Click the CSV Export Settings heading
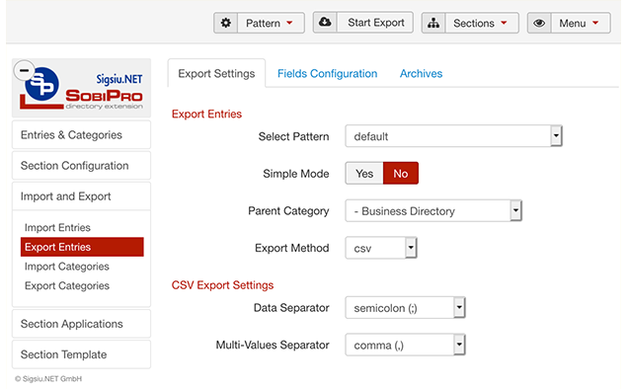This screenshot has height=389, width=628. click(223, 285)
